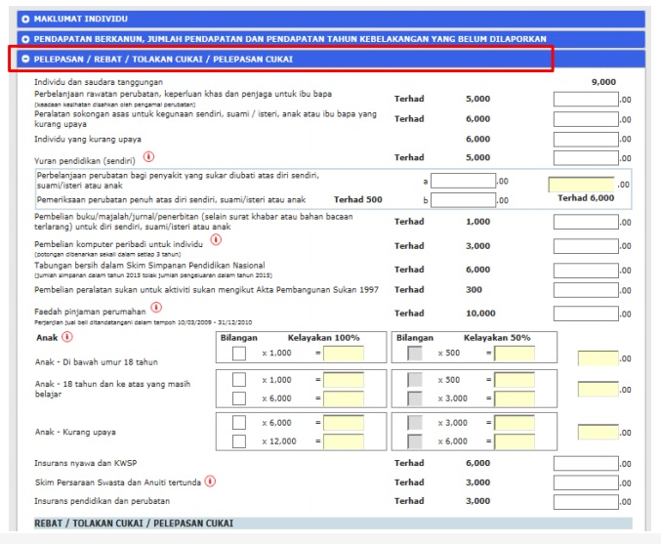Open info icon beside Skim Persaraan Swasta
Image resolution: width=661 pixels, height=544 pixels.
(x=210, y=481)
